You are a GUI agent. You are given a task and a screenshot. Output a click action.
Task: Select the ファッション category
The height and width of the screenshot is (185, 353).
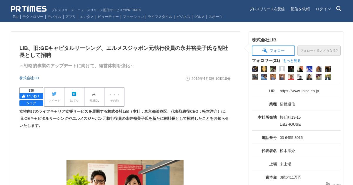133,17
